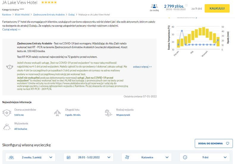Click 'Ostatnia zmiana: 07-01-2022' text

point(140,97)
